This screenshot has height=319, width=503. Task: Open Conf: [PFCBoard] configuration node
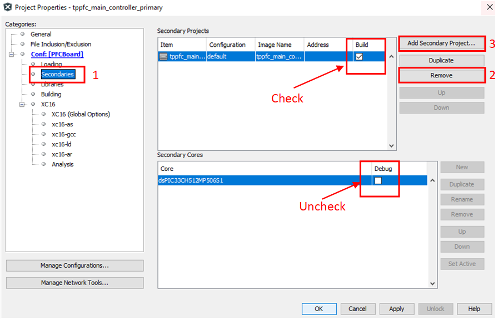point(57,55)
